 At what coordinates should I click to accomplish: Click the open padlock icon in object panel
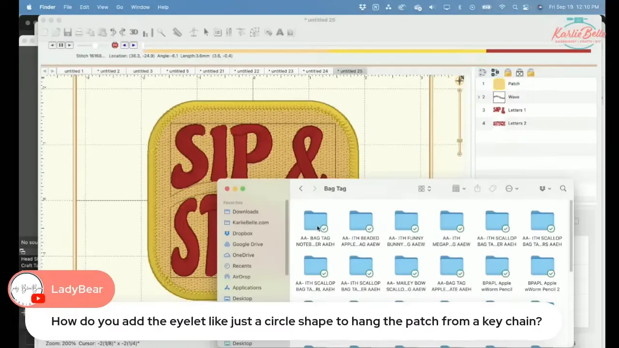[x=531, y=72]
